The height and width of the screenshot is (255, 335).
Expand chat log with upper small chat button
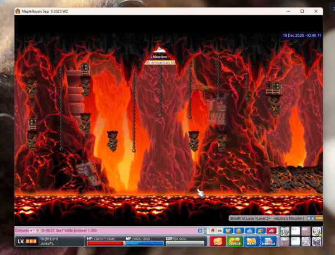[x=205, y=229]
